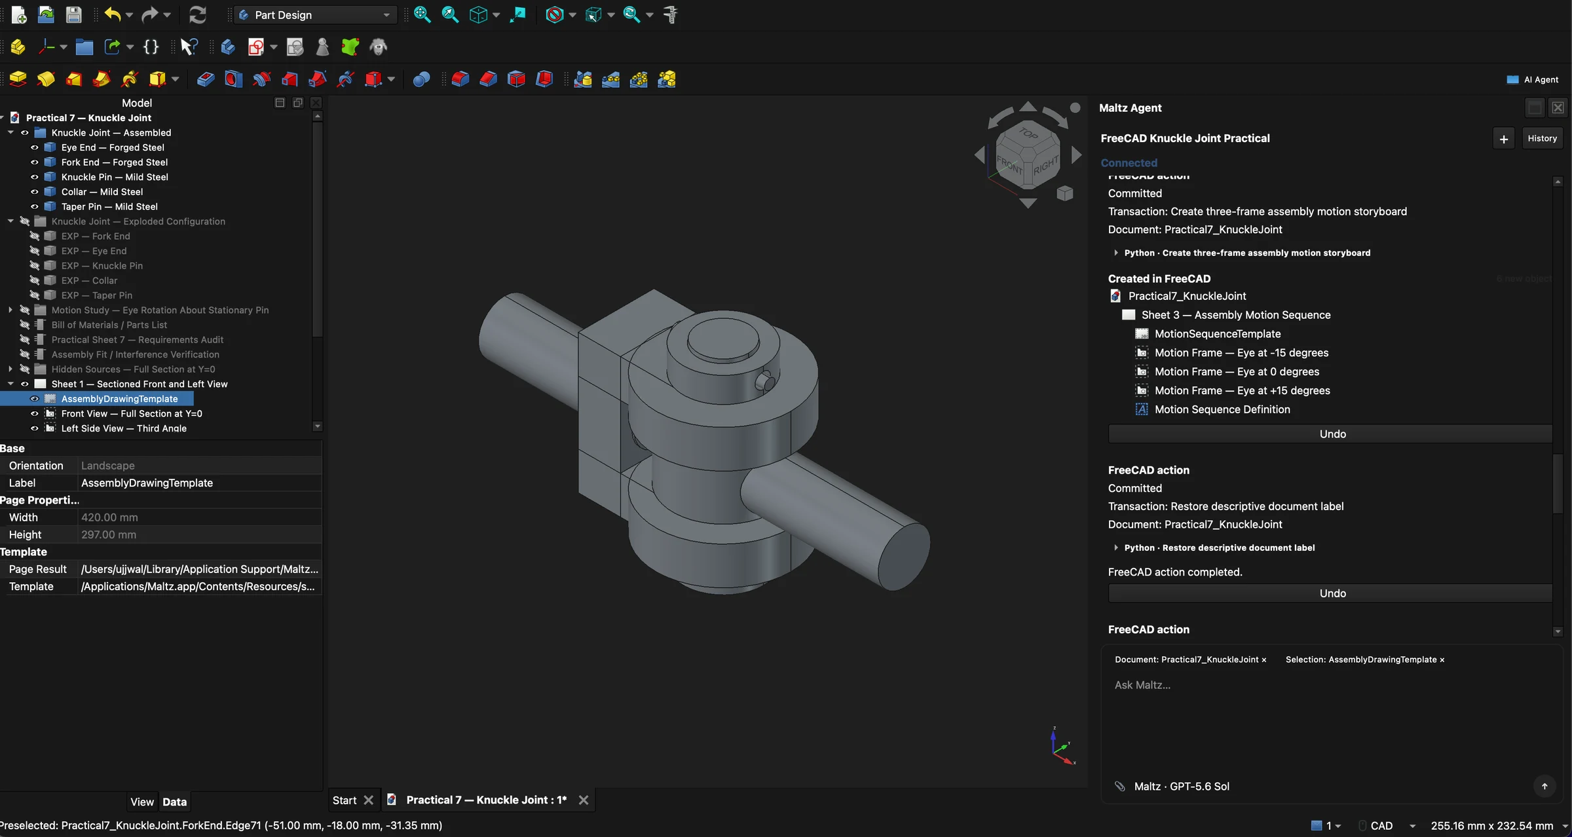Open the CAD navigation style dropdown in the status bar
Screen dimensions: 1572x837
click(1389, 825)
